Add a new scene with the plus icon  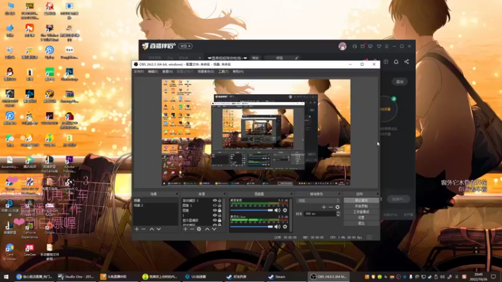tap(137, 229)
